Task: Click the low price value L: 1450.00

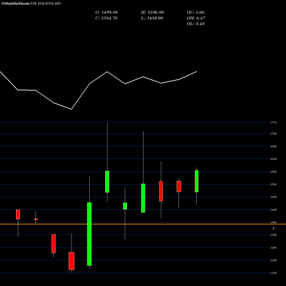Action: 152,18
